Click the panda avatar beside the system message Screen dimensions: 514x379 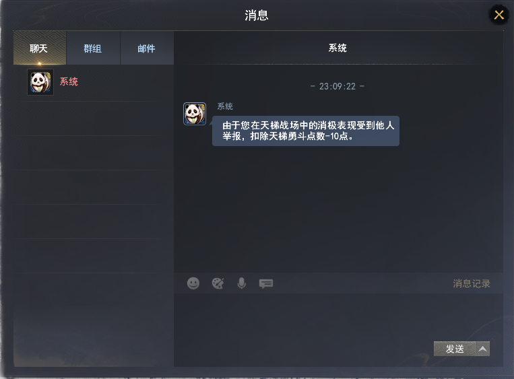tap(195, 114)
